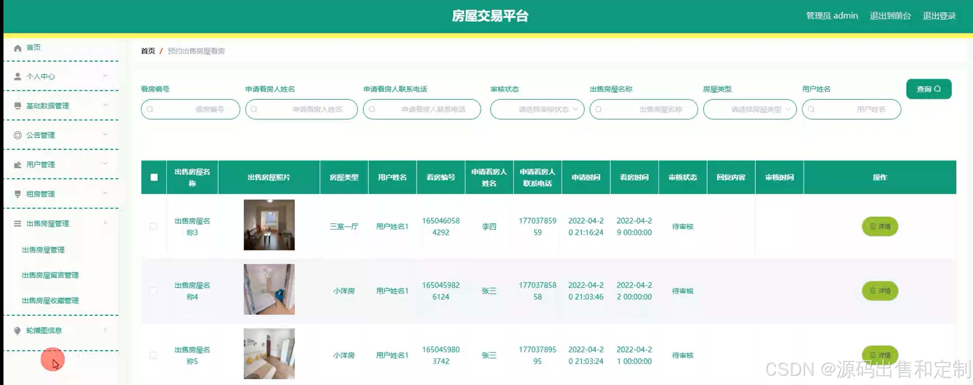
Task: Collapse the 出售房屋管理 submenu
Action: point(105,223)
